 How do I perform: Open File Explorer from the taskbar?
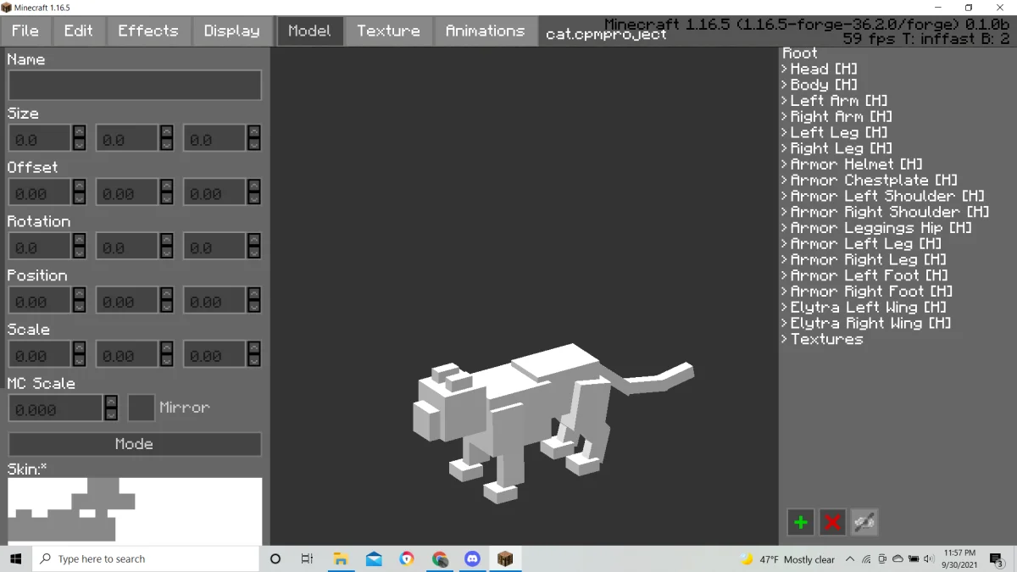[341, 558]
